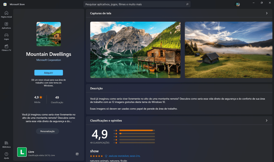Viewport: 274px width, 162px height.
Task: Expand Capturas de tela with chevron
Action: click(x=267, y=13)
